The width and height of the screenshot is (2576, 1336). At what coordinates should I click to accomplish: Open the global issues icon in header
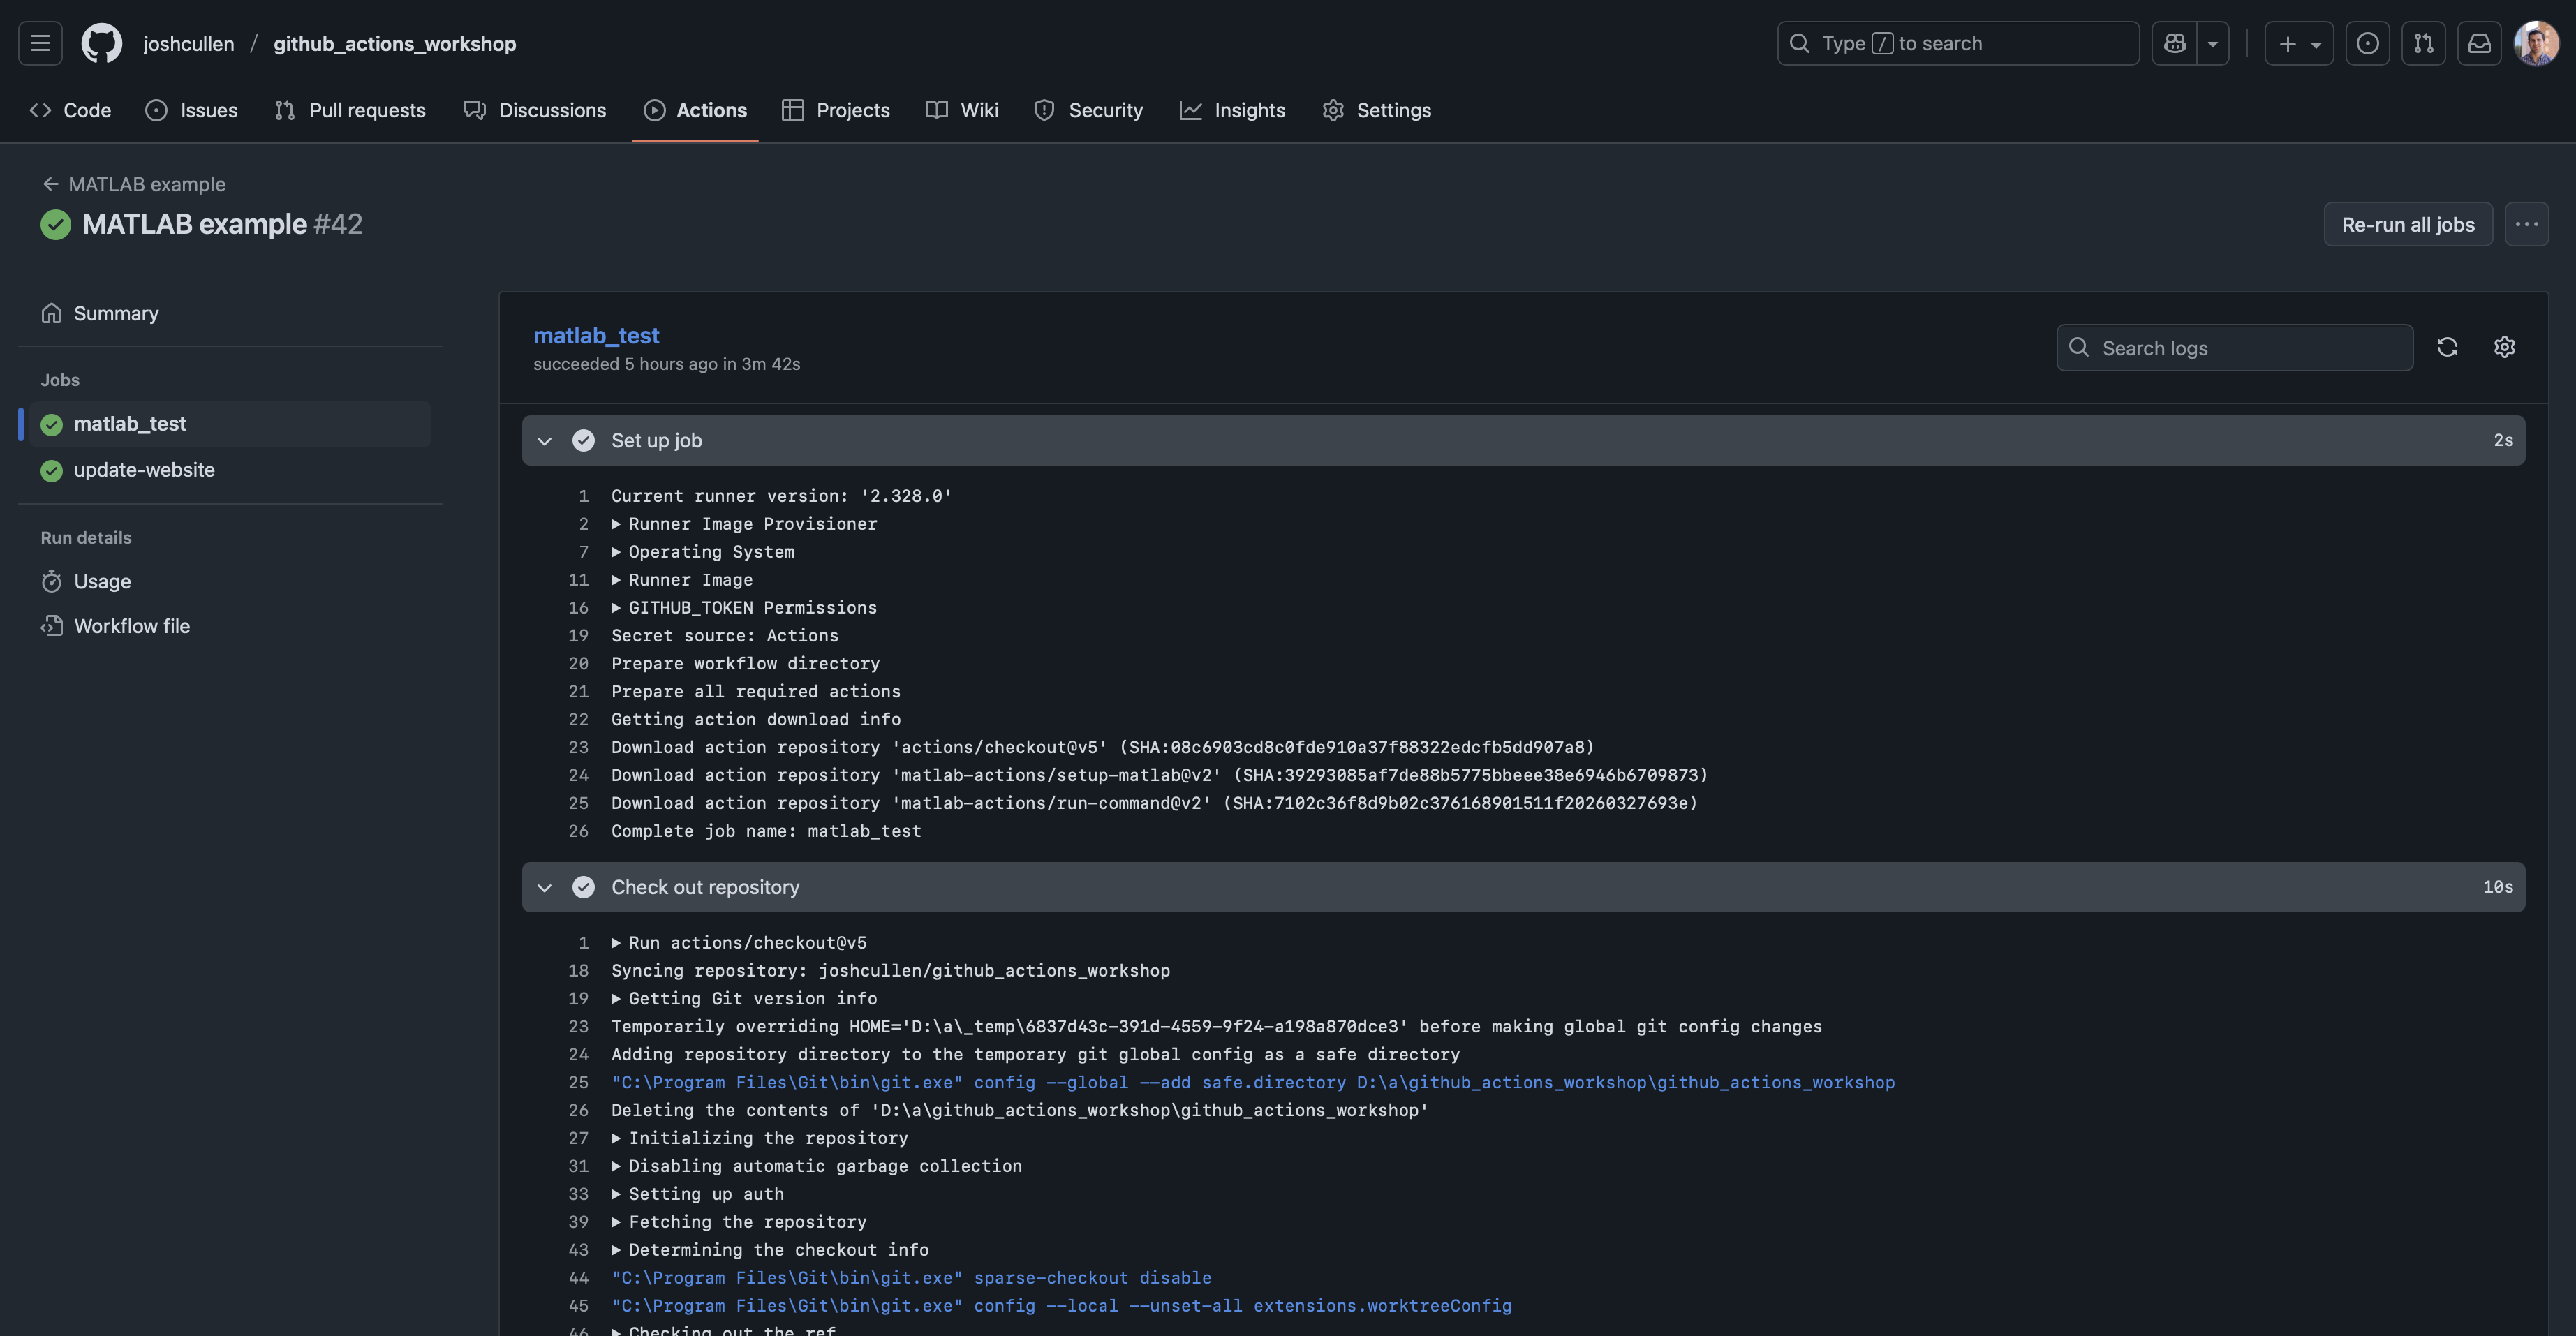tap(2367, 43)
